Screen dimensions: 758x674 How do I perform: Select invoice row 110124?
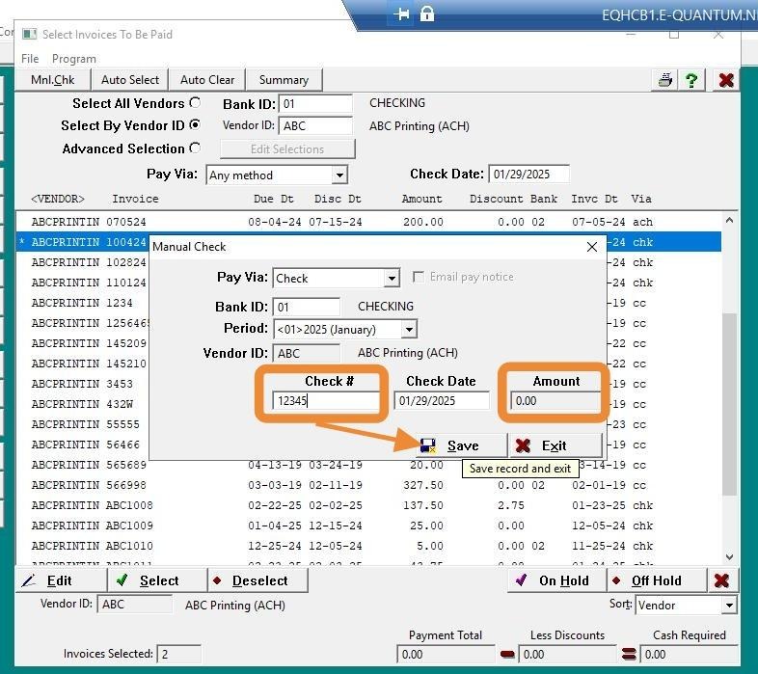tap(368, 283)
